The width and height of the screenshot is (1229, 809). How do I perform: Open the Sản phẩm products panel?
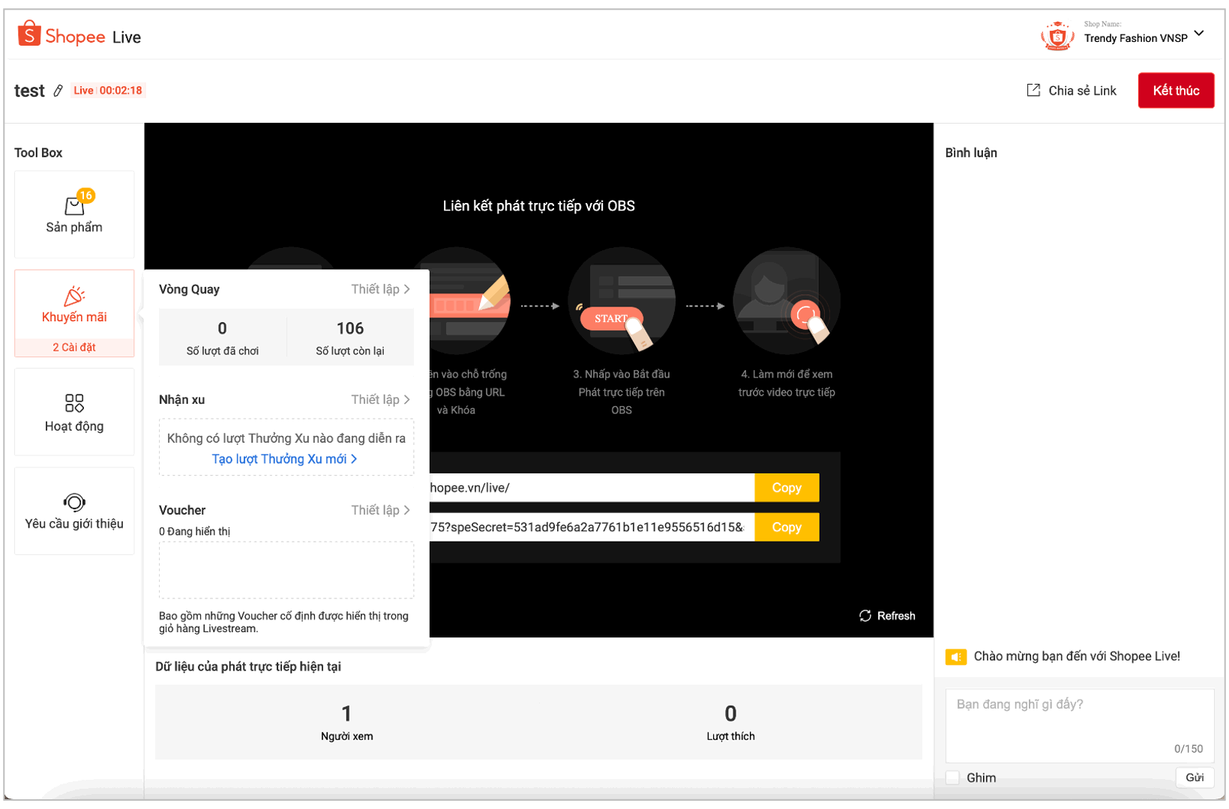pos(73,215)
